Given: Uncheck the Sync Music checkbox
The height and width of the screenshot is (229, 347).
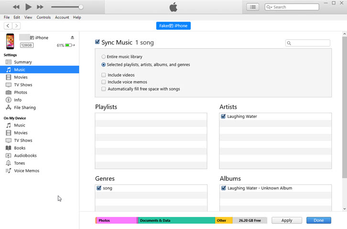Looking at the screenshot, I should point(98,42).
